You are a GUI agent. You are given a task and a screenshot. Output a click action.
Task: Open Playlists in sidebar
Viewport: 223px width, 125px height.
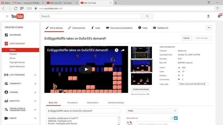coord(13,54)
